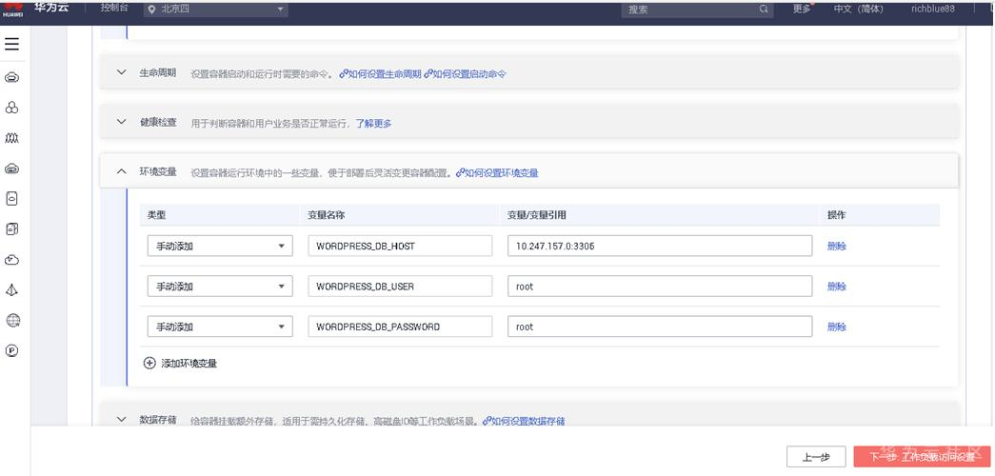Open the network pyramid sidebar icon
This screenshot has width=995, height=476.
(x=11, y=290)
